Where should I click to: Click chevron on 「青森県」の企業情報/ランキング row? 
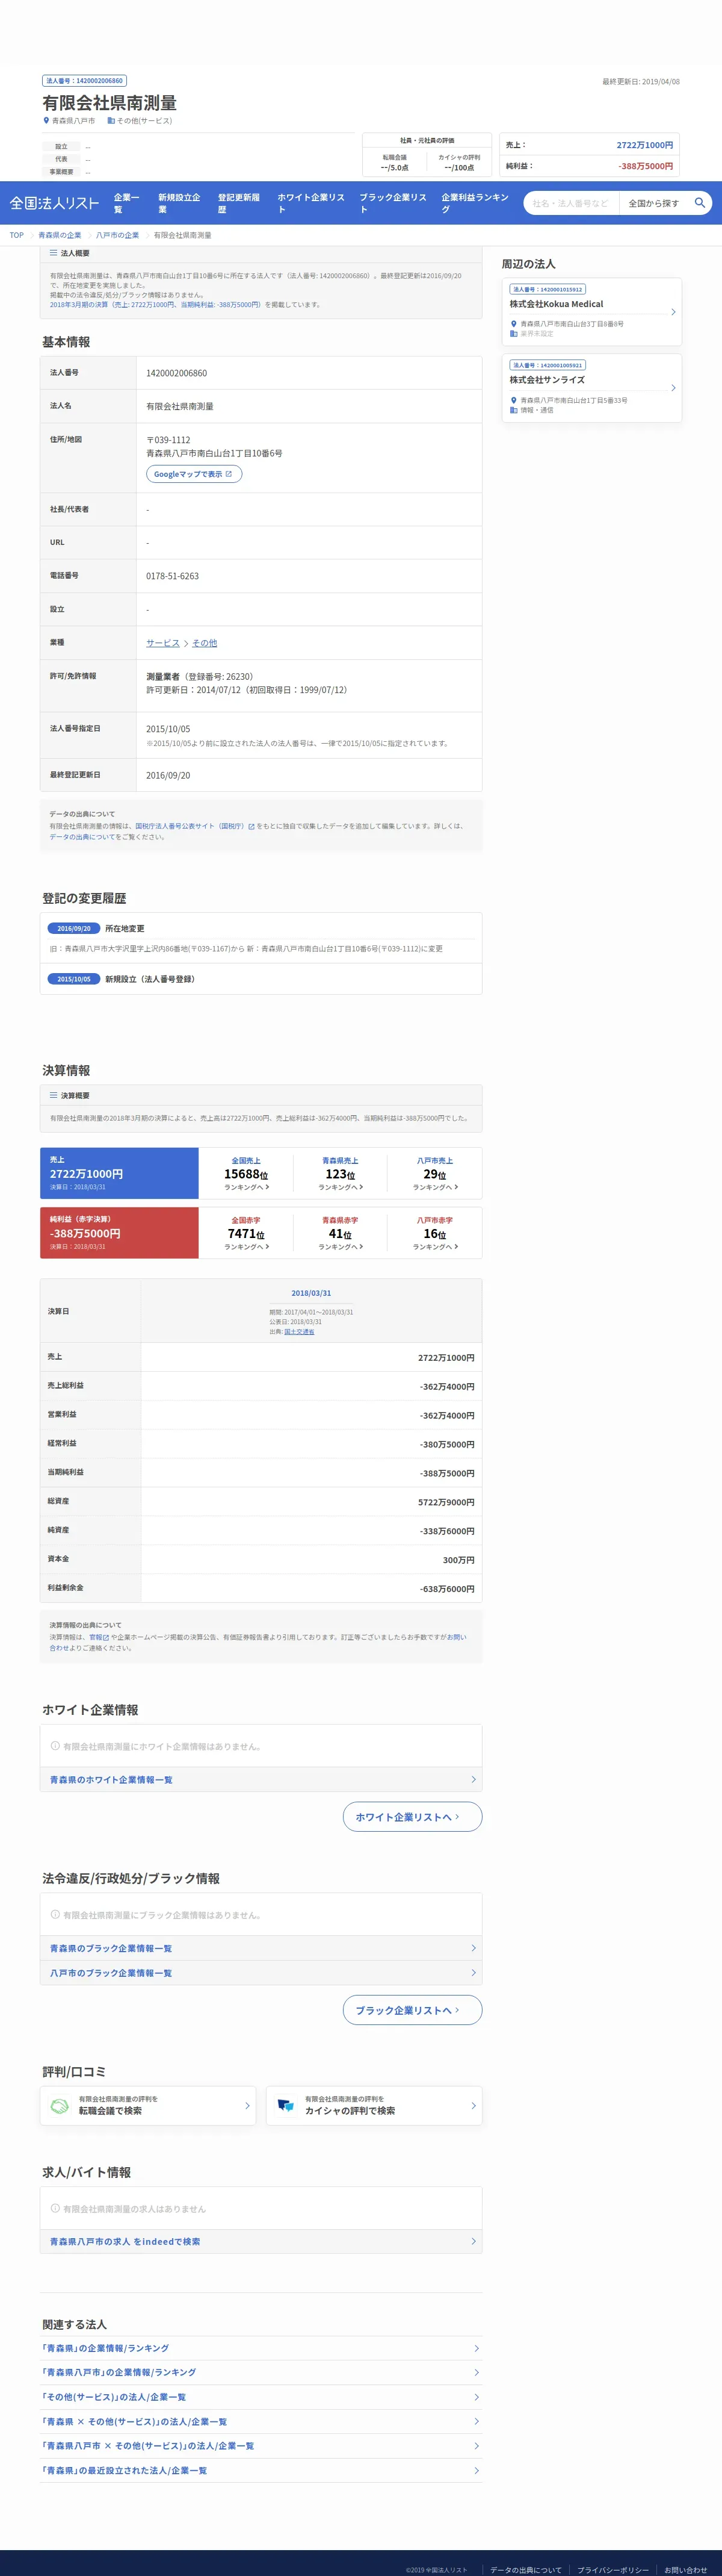[477, 2348]
